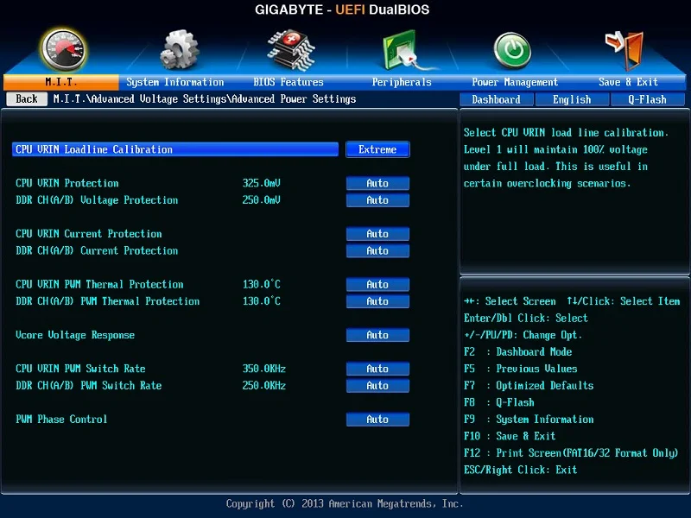
Task: Change CPU VRIN PWM Switch Rate option
Action: 377,369
